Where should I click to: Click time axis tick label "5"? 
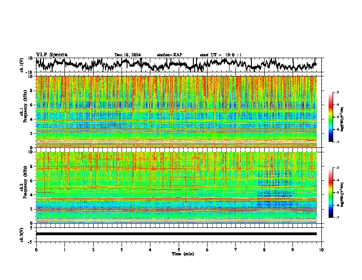click(179, 250)
